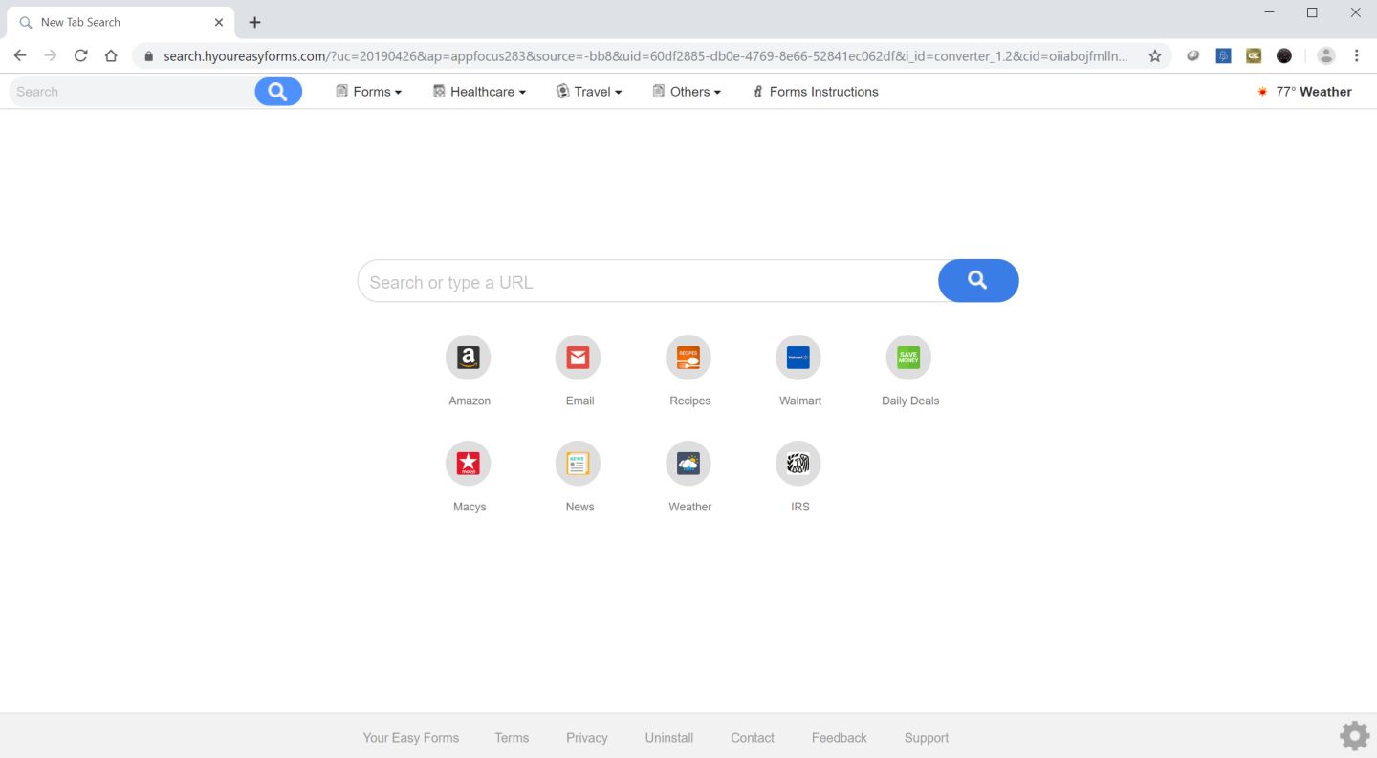Click the IRS label text
The width and height of the screenshot is (1377, 758).
[800, 508]
